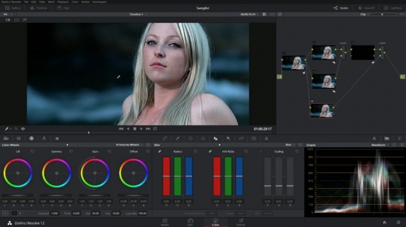
Task: Open the Data Burn-in palette
Action: click(266, 138)
